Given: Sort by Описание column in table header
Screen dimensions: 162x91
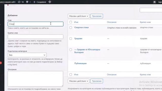Looking at the screenshot, I should click(112, 22).
